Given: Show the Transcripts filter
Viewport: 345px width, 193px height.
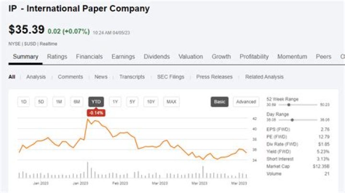Looking at the screenshot, I should tap(132, 77).
